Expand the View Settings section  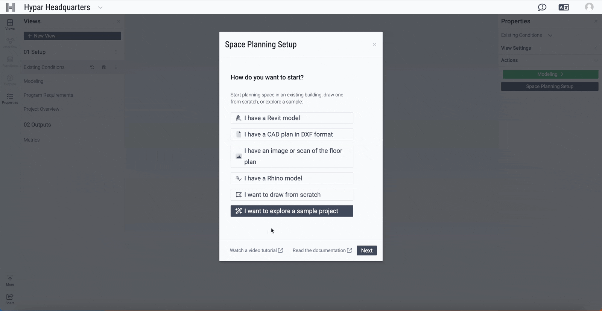click(x=549, y=48)
